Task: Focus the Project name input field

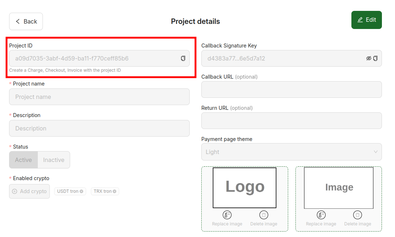Action: point(99,97)
